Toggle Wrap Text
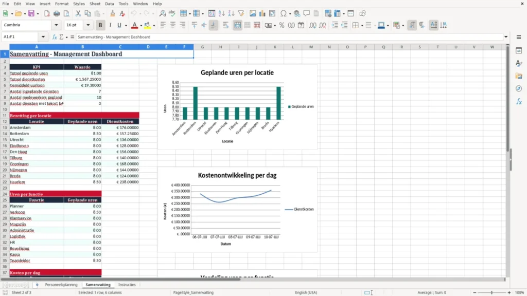Image resolution: width=527 pixels, height=296 pixels. tap(225, 25)
